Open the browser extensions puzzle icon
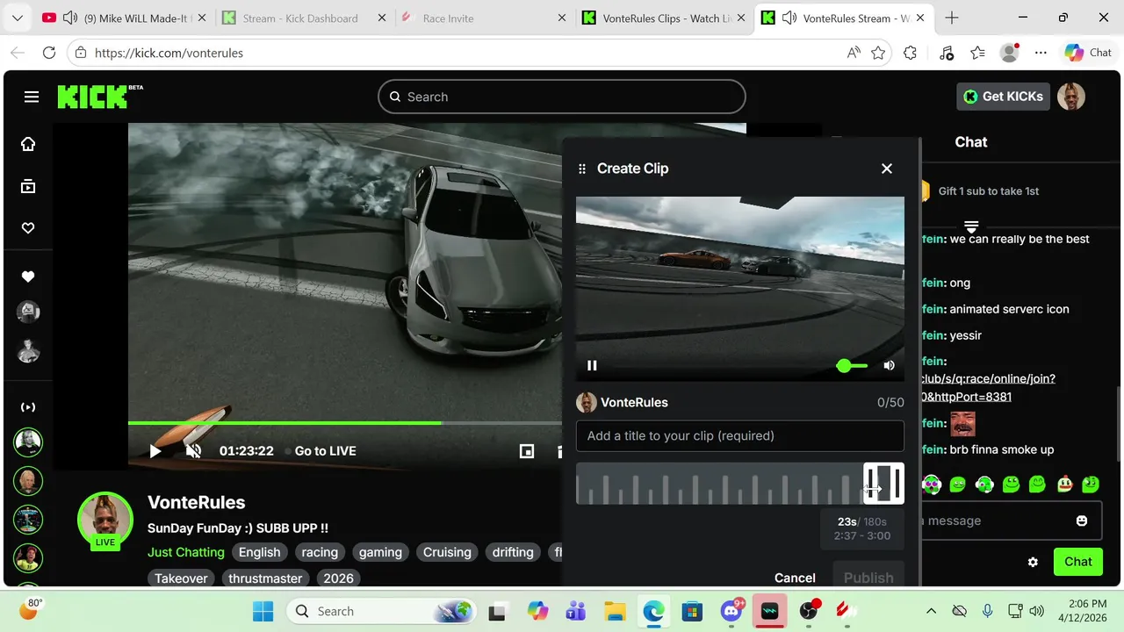The width and height of the screenshot is (1124, 632). pos(910,53)
